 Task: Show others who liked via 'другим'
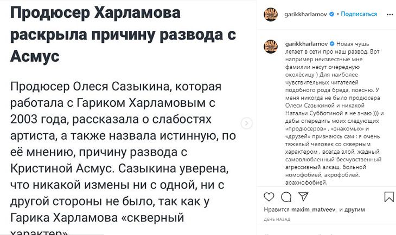[x=355, y=210]
